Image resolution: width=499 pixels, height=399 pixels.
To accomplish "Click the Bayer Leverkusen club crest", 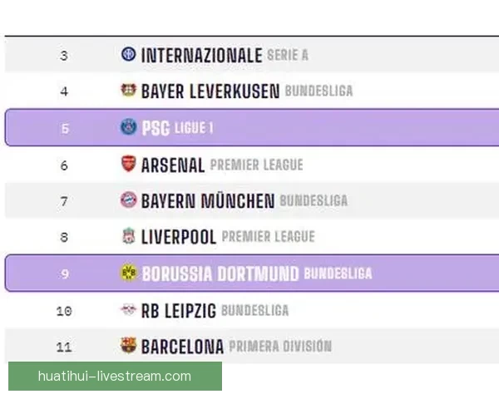I will coord(128,91).
